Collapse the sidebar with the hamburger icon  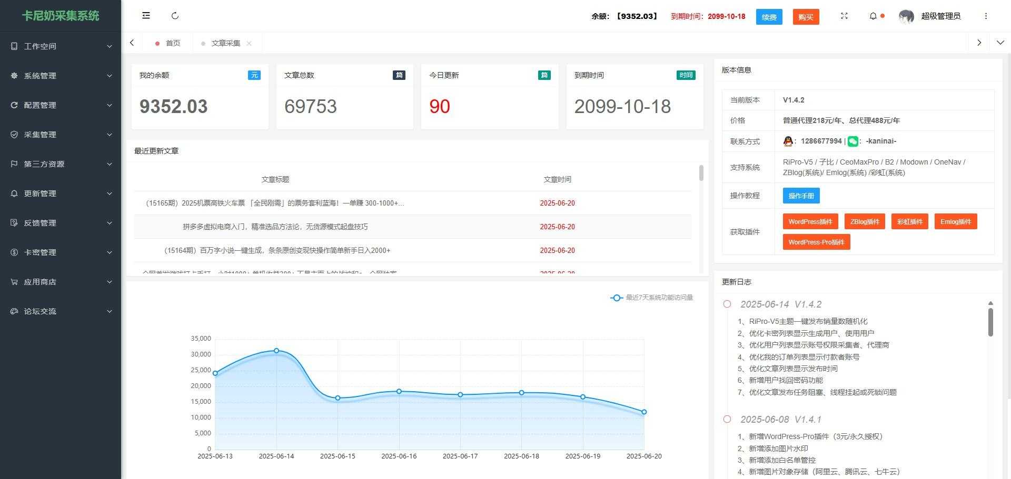tap(146, 16)
